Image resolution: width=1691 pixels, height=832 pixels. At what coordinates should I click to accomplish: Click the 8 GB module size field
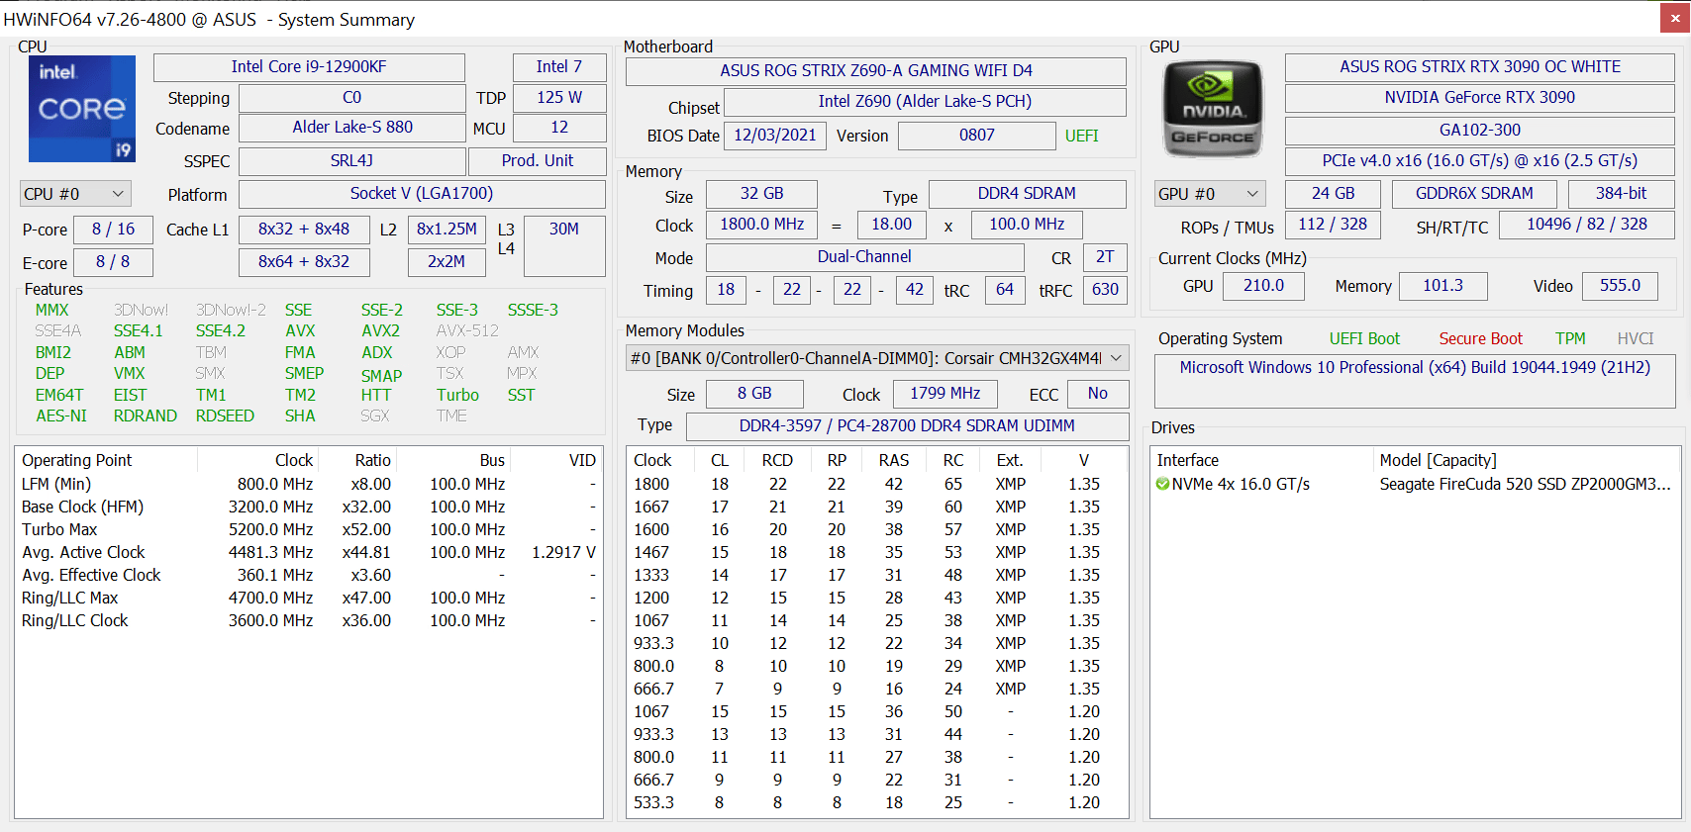(754, 394)
